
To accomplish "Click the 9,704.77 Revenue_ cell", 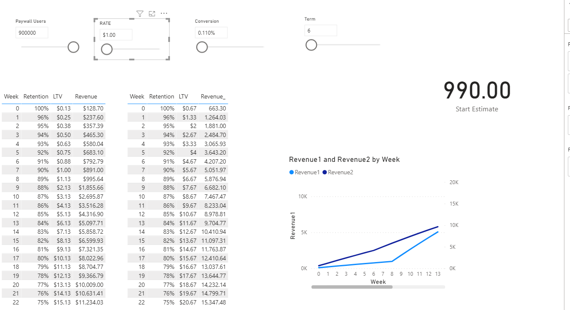I will tap(216, 223).
